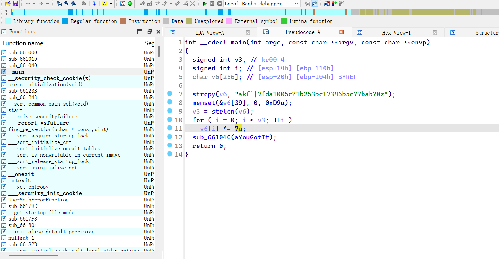Viewport: 499px width, 259px height.
Task: Click the Save database floppy icon
Action: pos(15,4)
